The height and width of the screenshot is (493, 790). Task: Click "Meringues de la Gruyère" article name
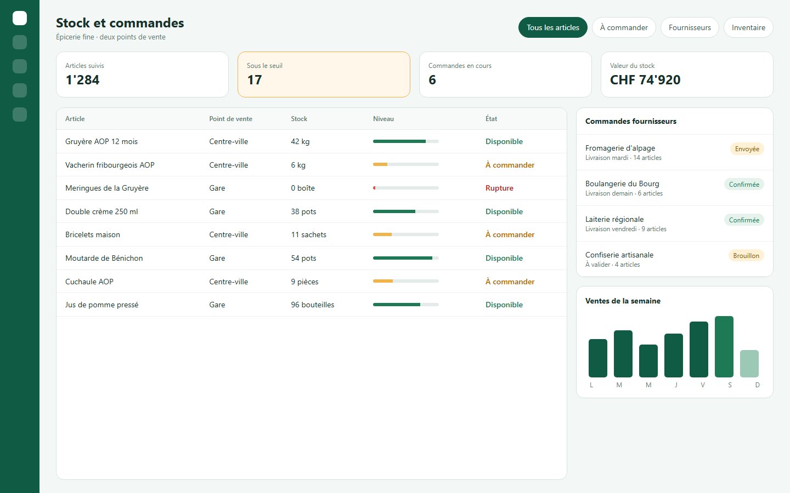coord(107,188)
